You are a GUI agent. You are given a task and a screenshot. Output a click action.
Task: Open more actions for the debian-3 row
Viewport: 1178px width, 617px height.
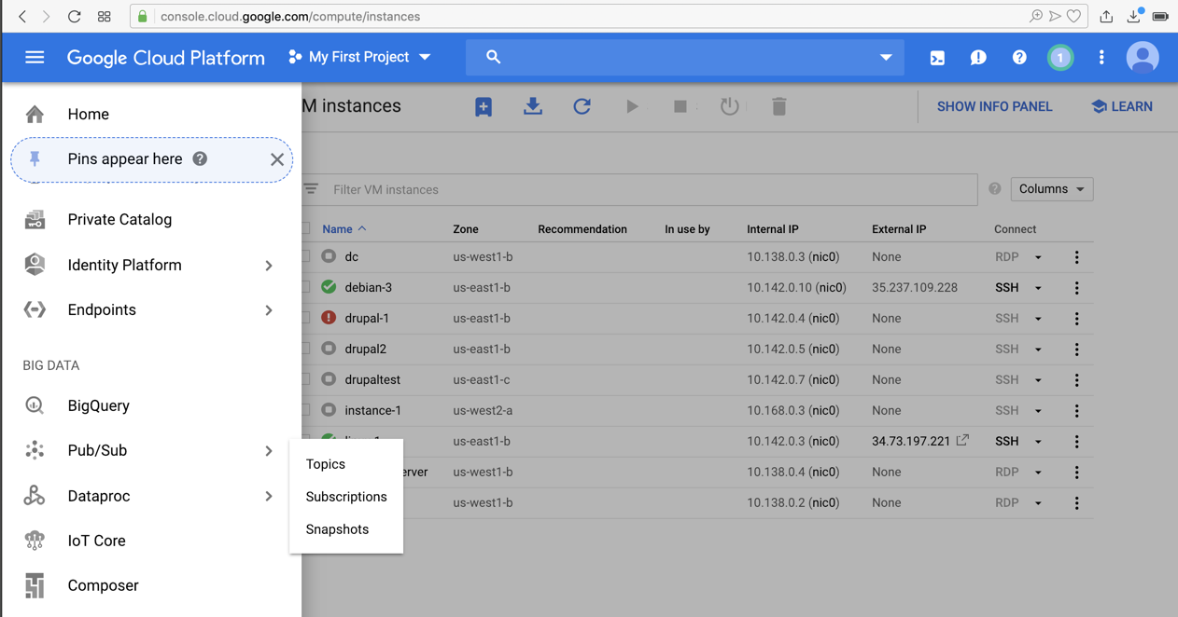click(1076, 288)
